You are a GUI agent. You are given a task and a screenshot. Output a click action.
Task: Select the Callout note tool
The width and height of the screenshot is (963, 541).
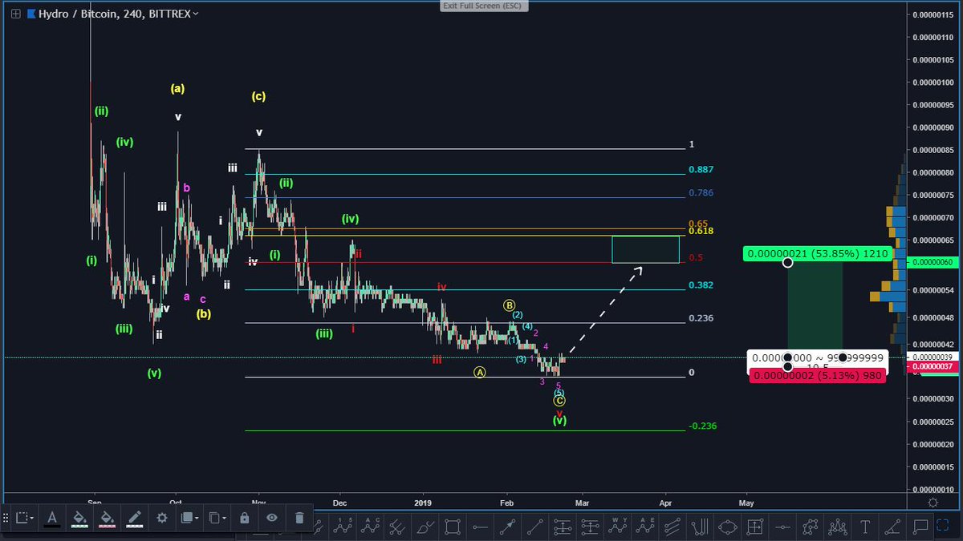tap(919, 527)
